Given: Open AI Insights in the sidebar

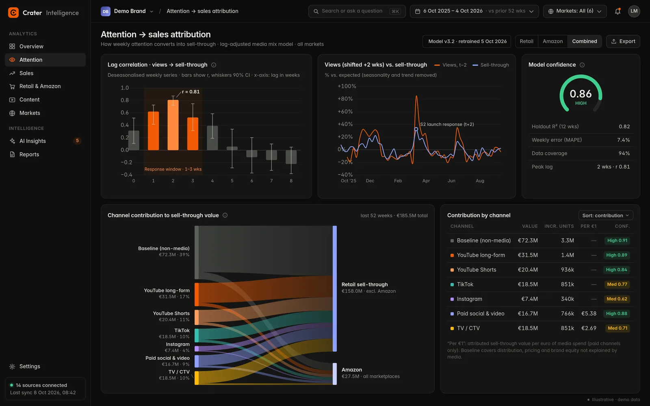Looking at the screenshot, I should pyautogui.click(x=45, y=141).
